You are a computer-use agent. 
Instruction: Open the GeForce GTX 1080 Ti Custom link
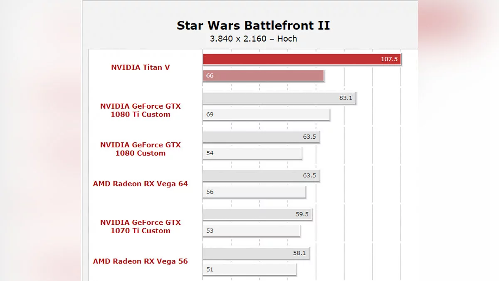click(x=140, y=110)
